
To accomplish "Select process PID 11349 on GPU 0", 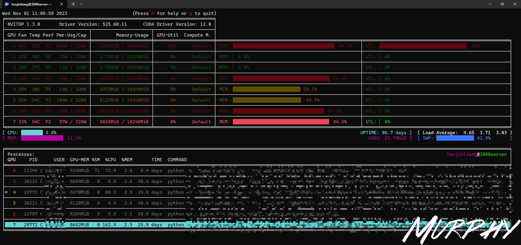I will point(257,170).
